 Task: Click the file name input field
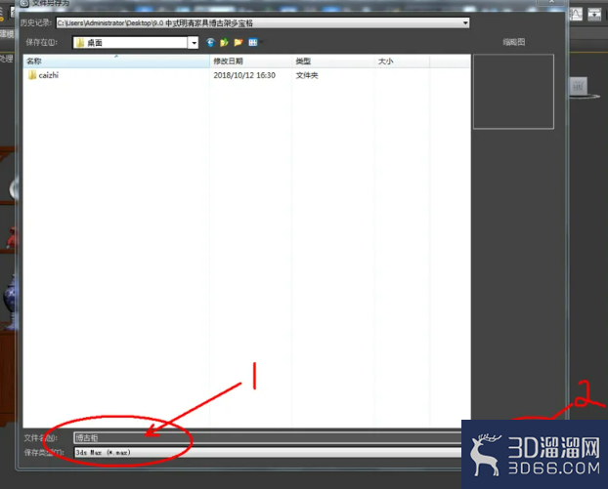[x=268, y=438]
